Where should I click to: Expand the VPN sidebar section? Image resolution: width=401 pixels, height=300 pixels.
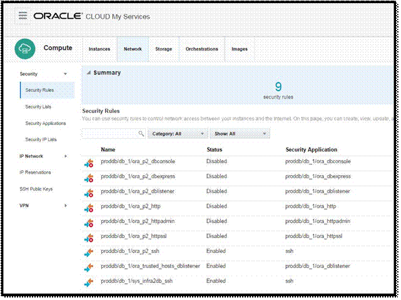tap(66, 205)
